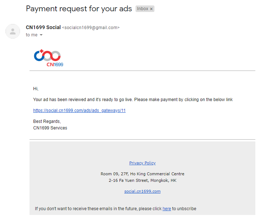Screen dimensions: 263x220
Task: Open the Privacy Policy link
Action: pyautogui.click(x=142, y=163)
